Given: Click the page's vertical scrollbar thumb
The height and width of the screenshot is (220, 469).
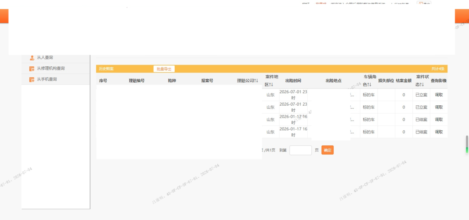Looking at the screenshot, I should click(x=467, y=144).
